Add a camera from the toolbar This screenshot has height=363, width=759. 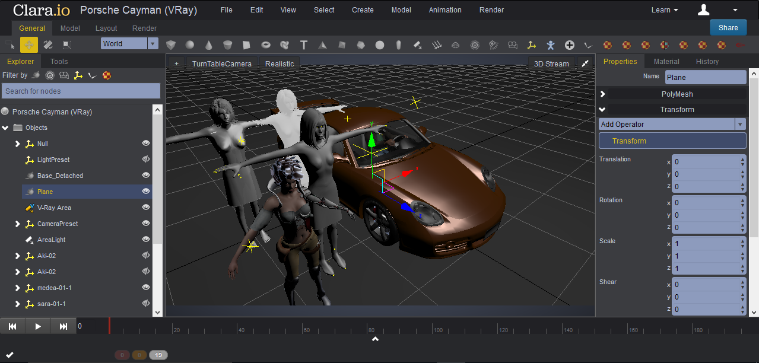[513, 44]
